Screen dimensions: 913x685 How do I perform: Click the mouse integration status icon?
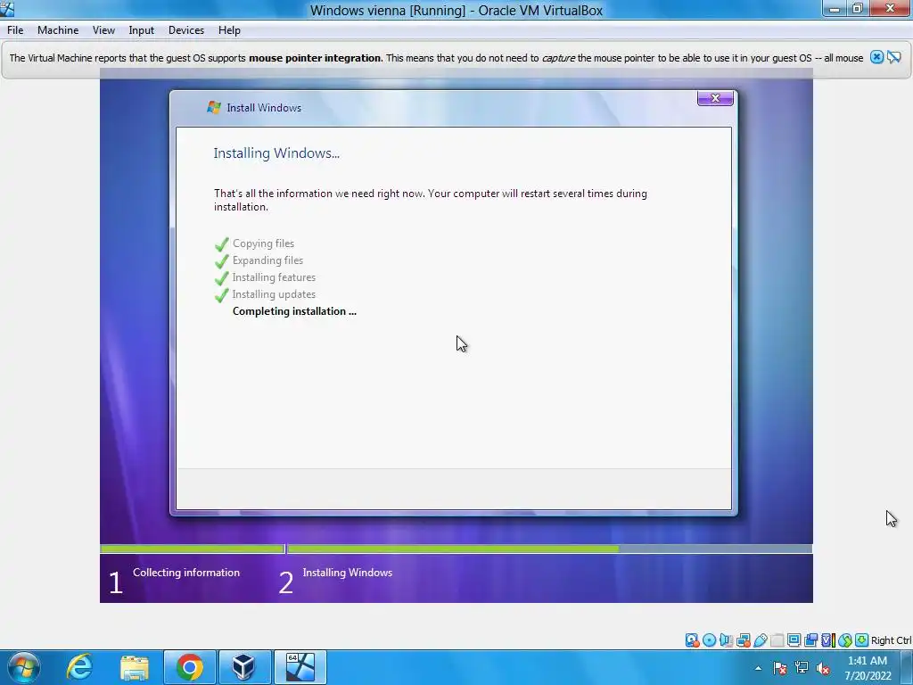(x=845, y=640)
